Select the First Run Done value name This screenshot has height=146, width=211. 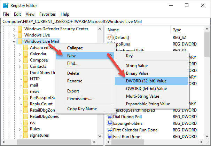(x=127, y=137)
